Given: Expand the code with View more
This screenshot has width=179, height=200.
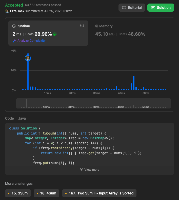Looking at the screenshot, I should (x=90, y=170).
